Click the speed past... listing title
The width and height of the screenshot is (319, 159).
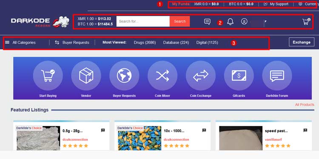276,131
